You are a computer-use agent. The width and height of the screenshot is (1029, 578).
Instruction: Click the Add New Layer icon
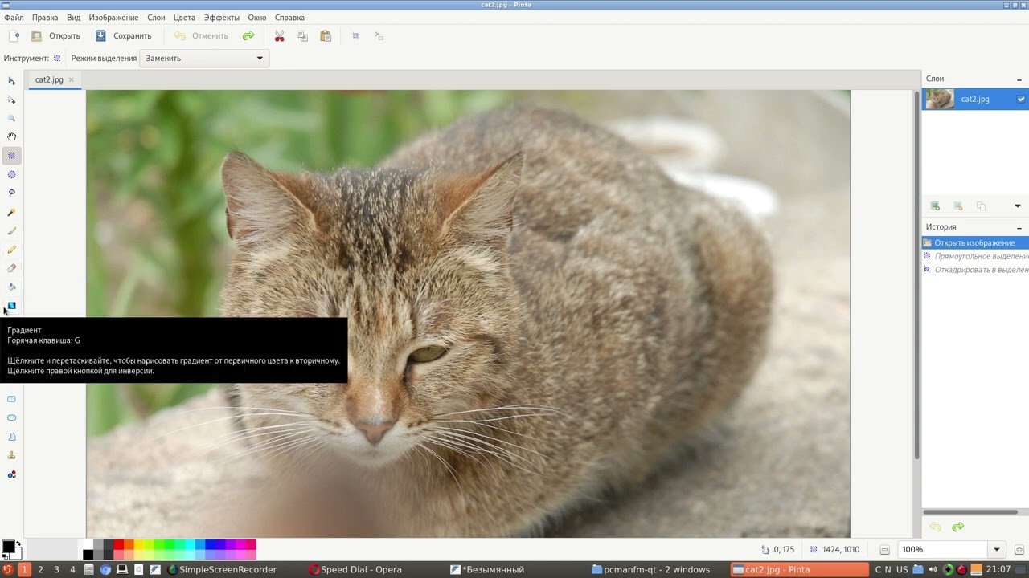(935, 206)
